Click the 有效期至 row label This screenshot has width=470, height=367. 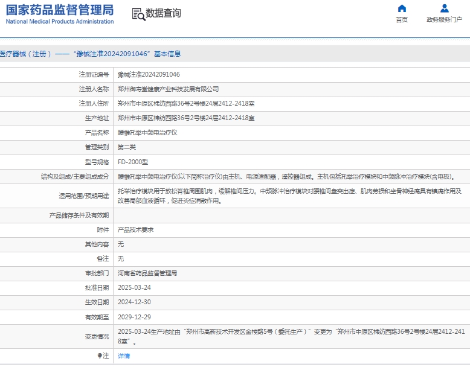pos(97,317)
